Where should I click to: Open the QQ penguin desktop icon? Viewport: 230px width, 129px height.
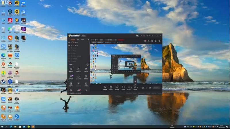10,3
